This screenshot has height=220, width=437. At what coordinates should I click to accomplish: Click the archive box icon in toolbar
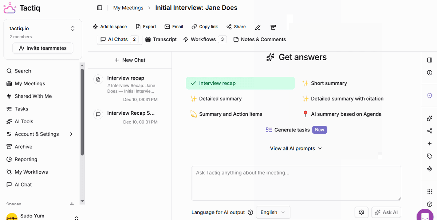273,27
